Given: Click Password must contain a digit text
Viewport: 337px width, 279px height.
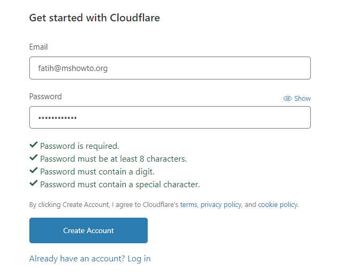Looking at the screenshot, I should [x=97, y=172].
